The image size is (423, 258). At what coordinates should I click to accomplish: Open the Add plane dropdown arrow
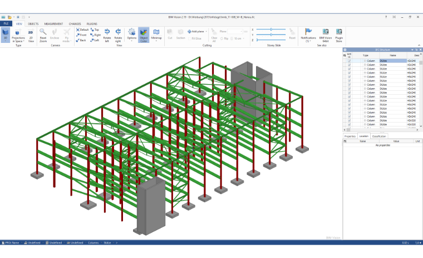(206, 32)
